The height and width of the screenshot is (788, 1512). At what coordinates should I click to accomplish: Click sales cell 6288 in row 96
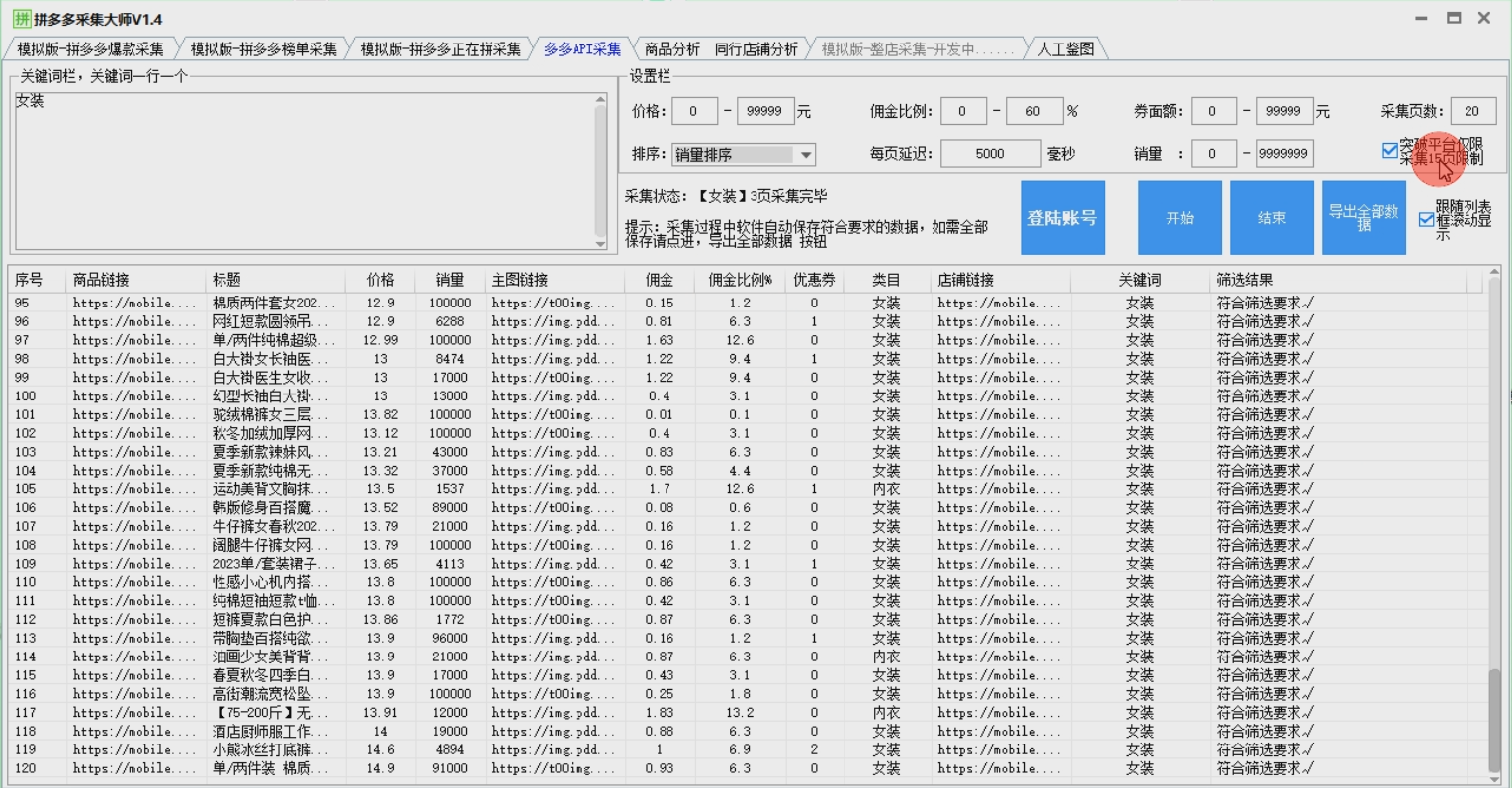coord(450,321)
